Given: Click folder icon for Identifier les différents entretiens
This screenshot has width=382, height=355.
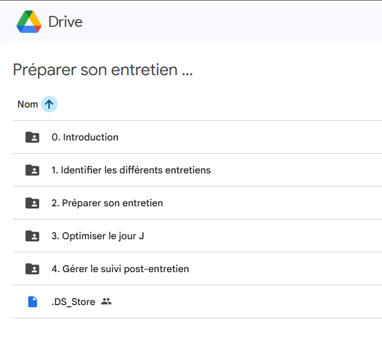Looking at the screenshot, I should tap(32, 170).
